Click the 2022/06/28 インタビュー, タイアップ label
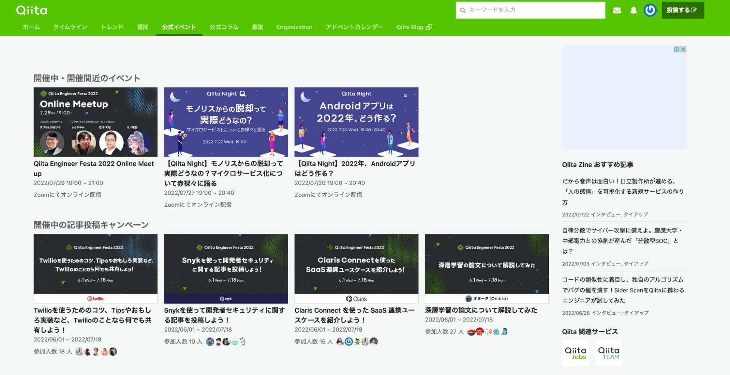The height and width of the screenshot is (375, 730). (x=605, y=313)
